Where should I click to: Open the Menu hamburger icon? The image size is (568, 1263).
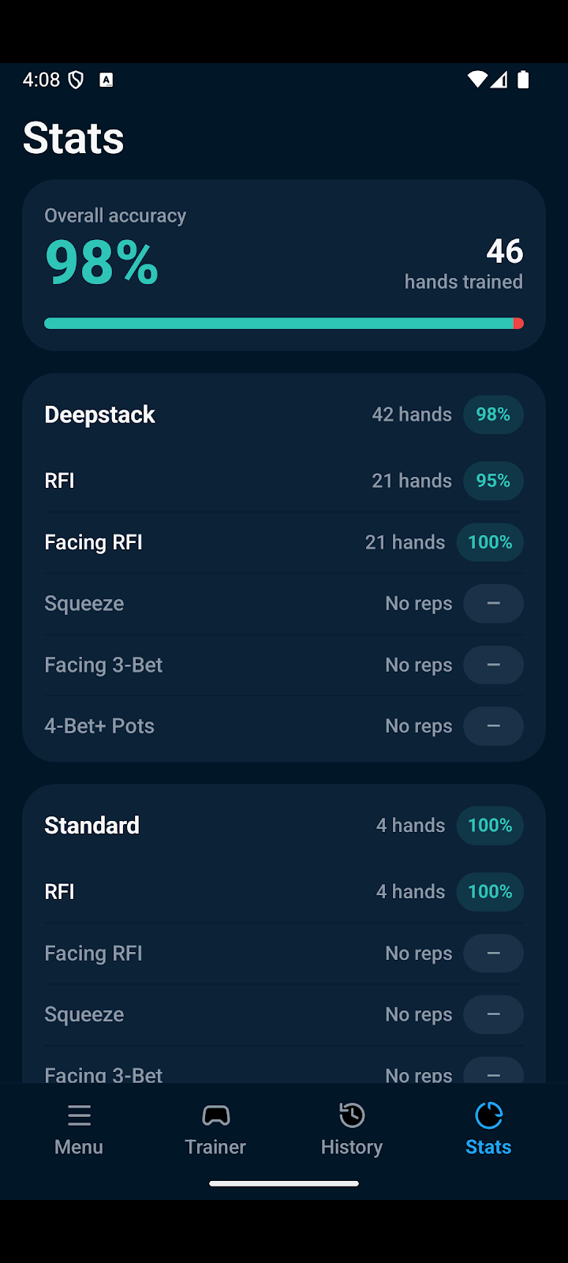pos(79,1115)
